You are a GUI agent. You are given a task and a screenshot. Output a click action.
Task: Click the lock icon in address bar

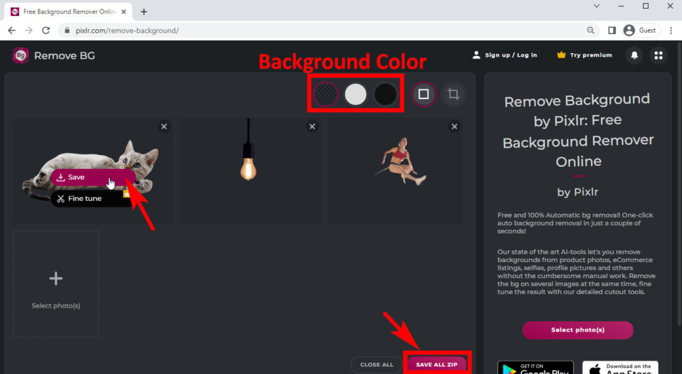tap(67, 31)
